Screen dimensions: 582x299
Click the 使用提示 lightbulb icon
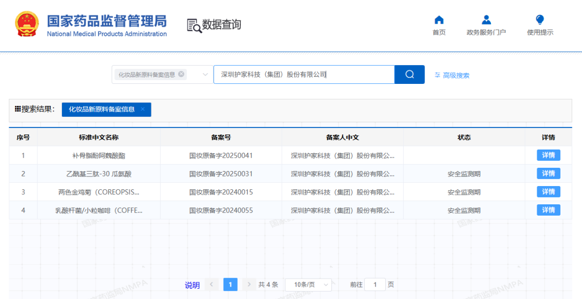[x=539, y=20]
